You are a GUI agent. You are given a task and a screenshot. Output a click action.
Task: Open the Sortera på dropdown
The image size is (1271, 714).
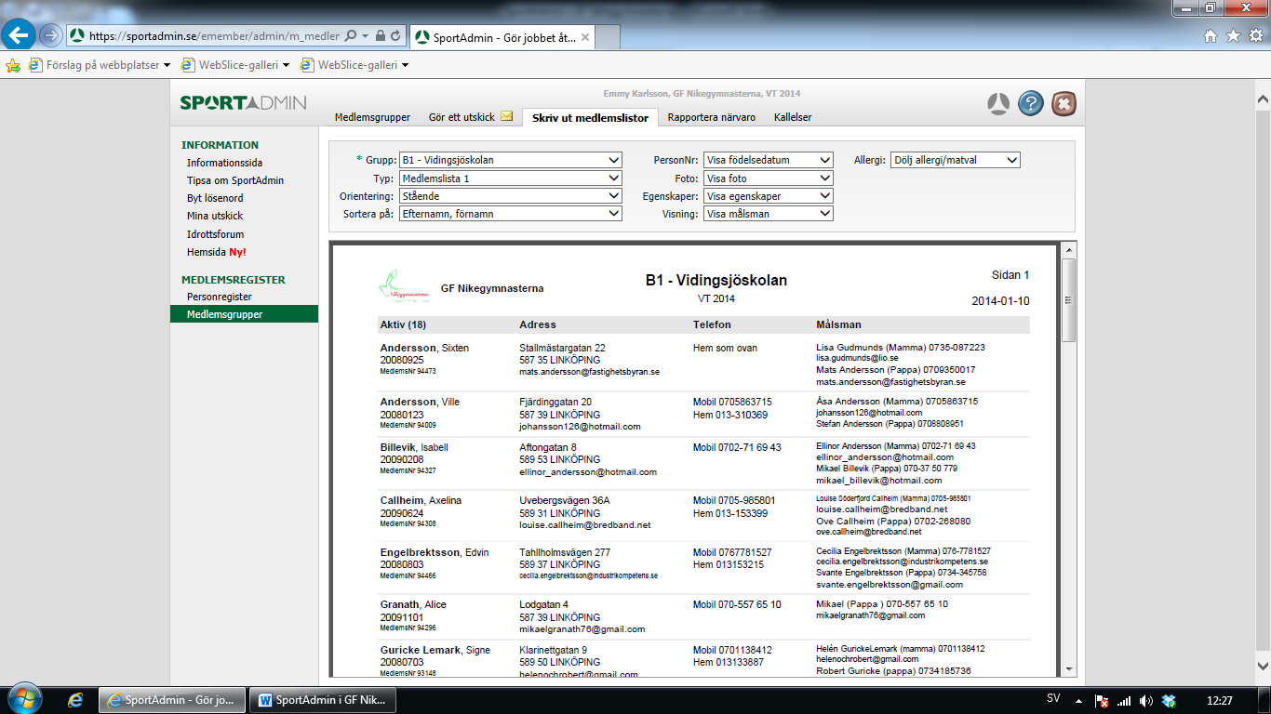510,214
